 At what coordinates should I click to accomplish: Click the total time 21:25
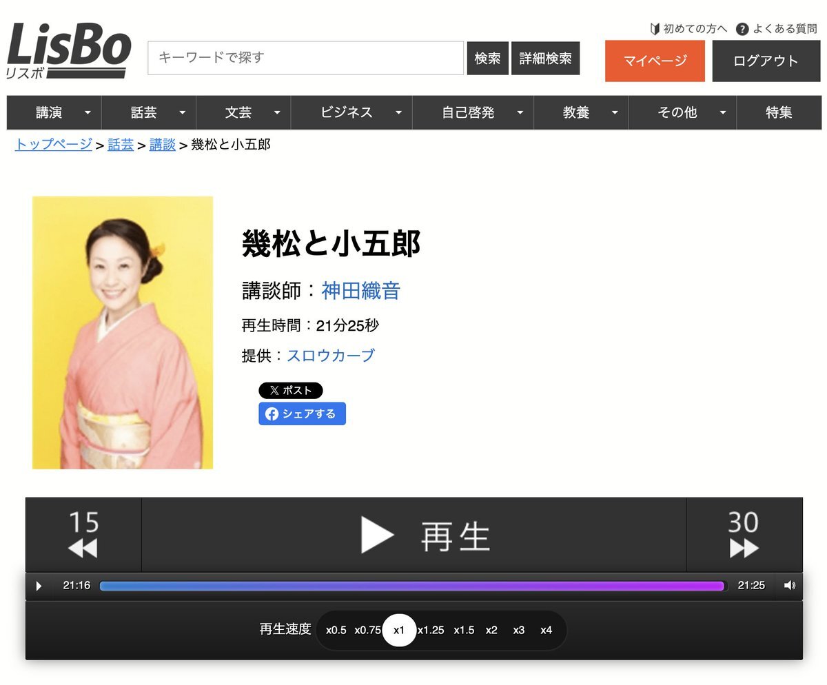click(751, 586)
